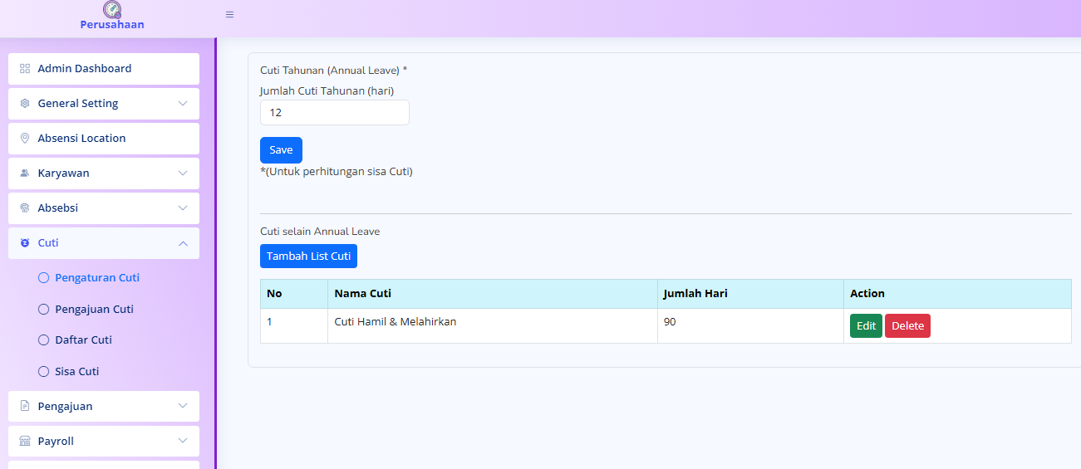This screenshot has width=1081, height=469.
Task: Collapse the Cuti menu chevron
Action: pyautogui.click(x=183, y=243)
